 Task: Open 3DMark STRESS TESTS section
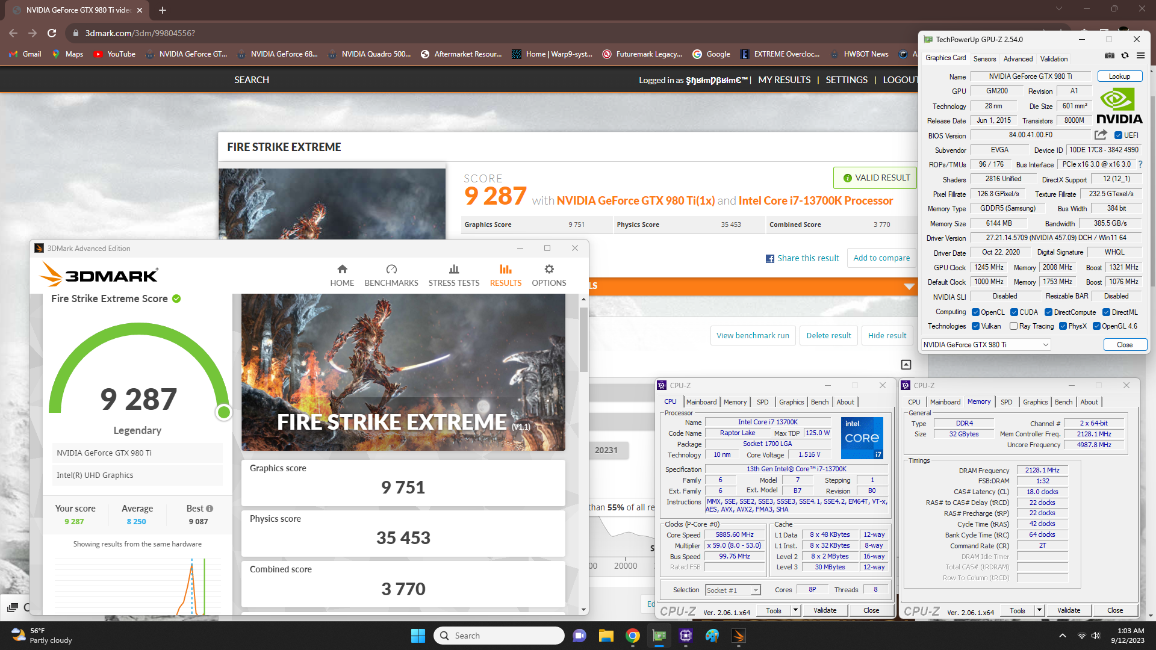[454, 275]
